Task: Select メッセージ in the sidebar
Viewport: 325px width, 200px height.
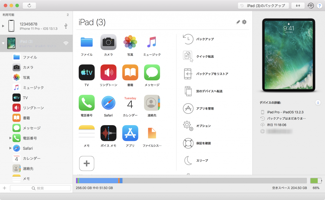Action: (36, 128)
